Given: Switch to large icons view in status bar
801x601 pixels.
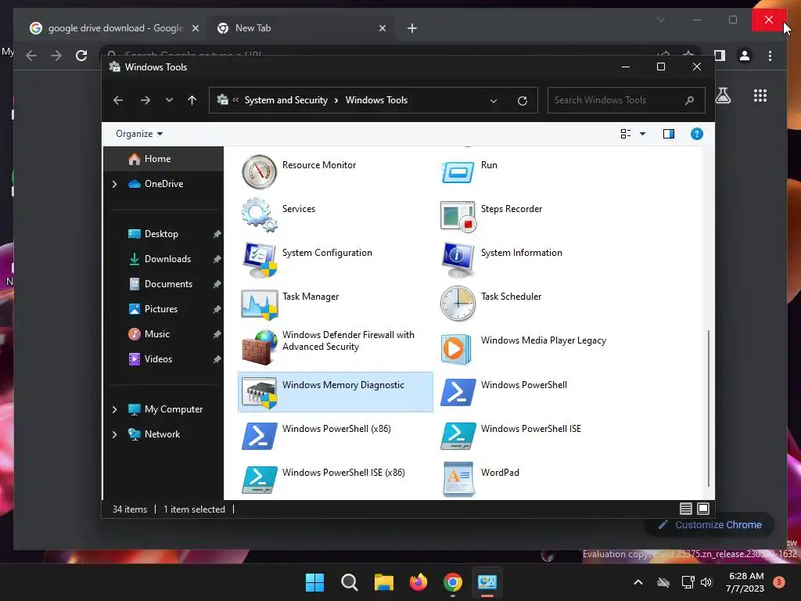Looking at the screenshot, I should point(703,509).
